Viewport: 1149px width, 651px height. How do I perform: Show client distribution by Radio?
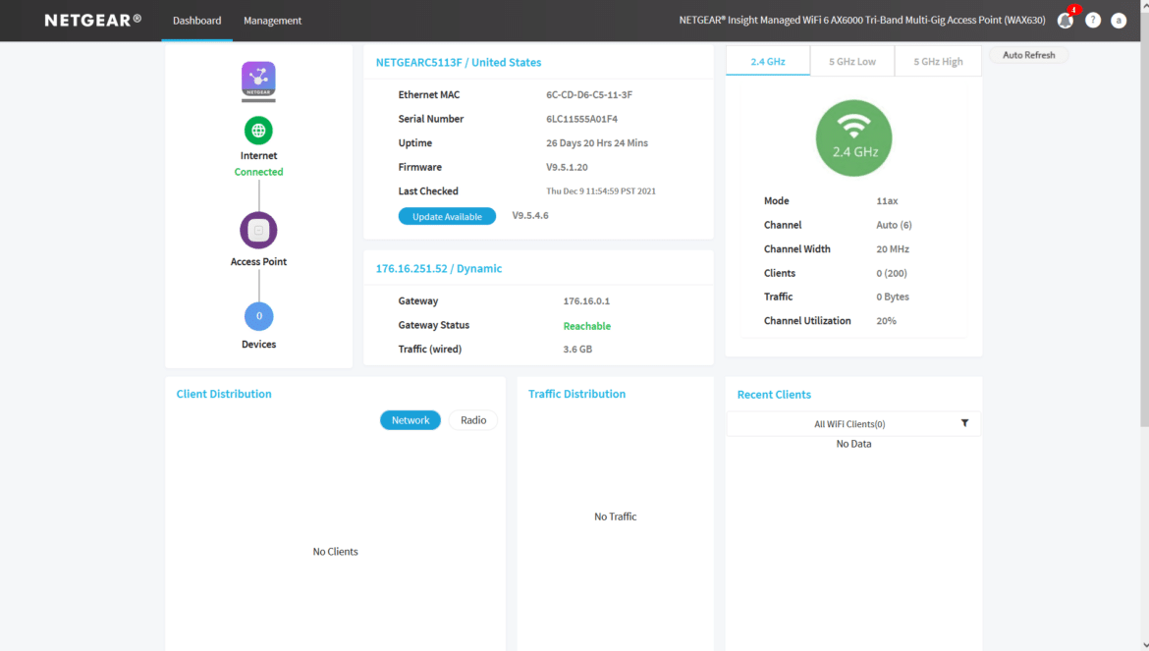[x=473, y=420]
